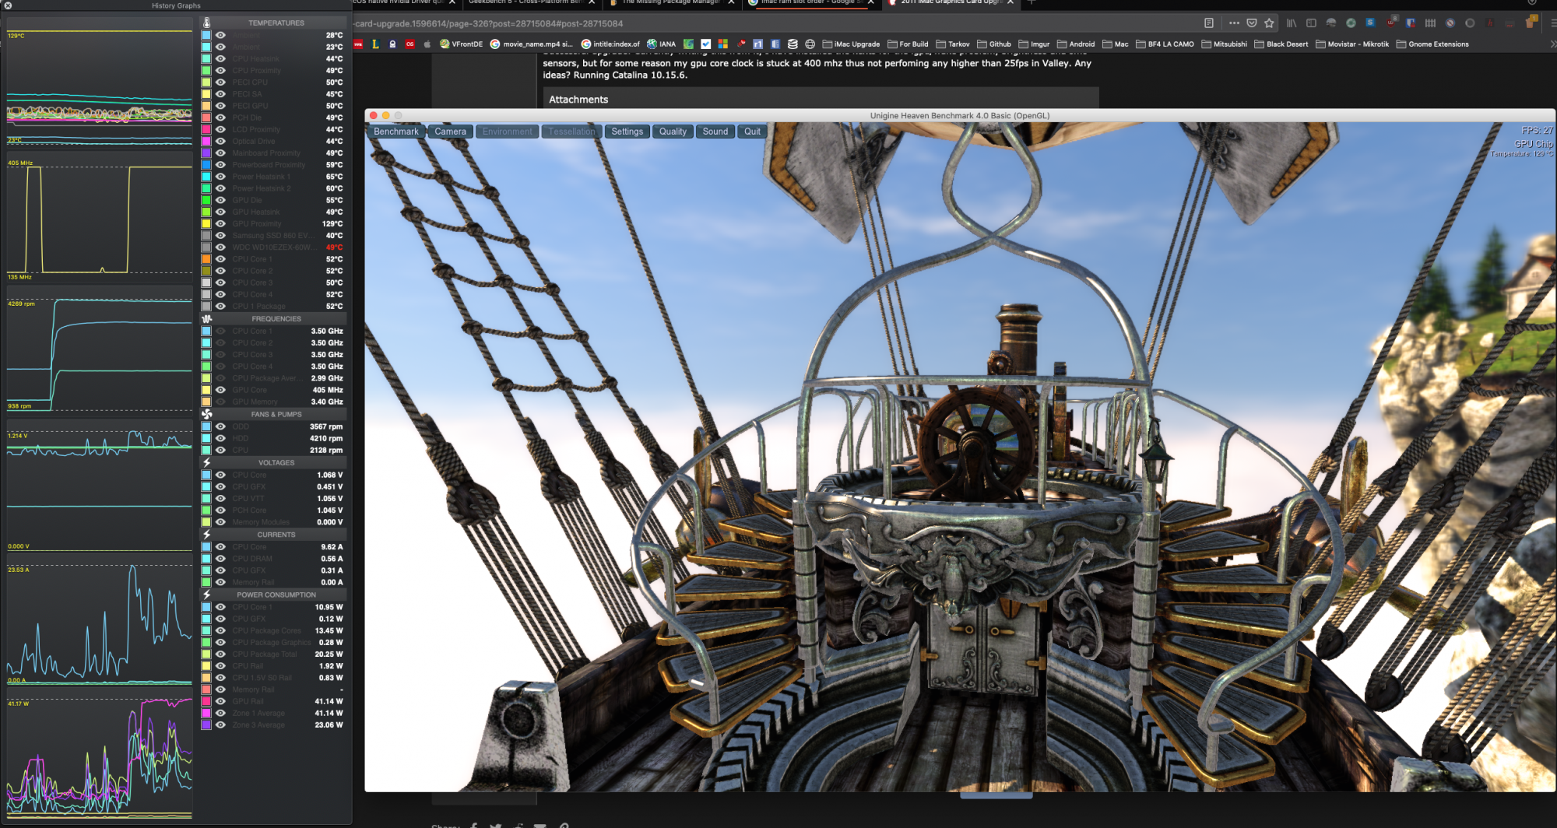This screenshot has width=1557, height=828.
Task: Open the Tessellation menu in Heaven Benchmark
Action: pos(571,132)
